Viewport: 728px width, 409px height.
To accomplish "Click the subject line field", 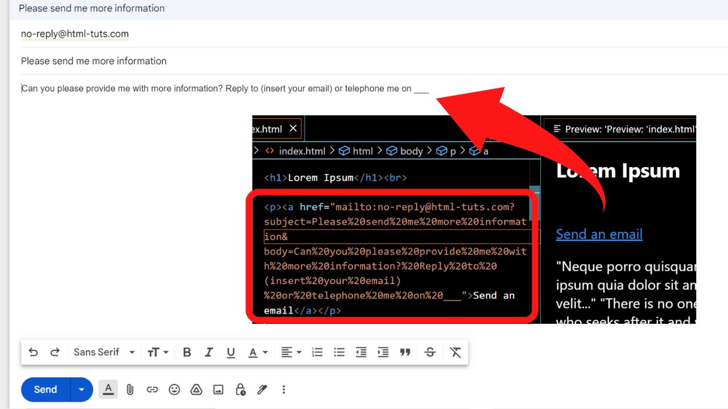I will click(x=227, y=61).
